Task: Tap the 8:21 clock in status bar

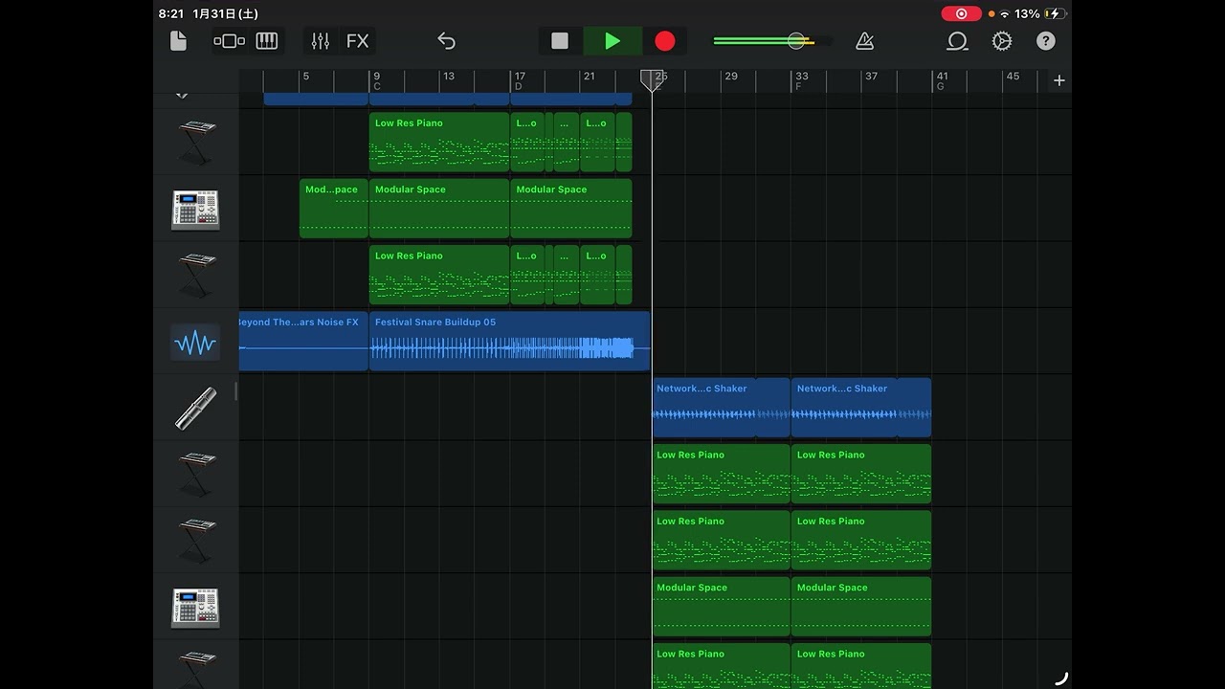Action: (x=171, y=13)
